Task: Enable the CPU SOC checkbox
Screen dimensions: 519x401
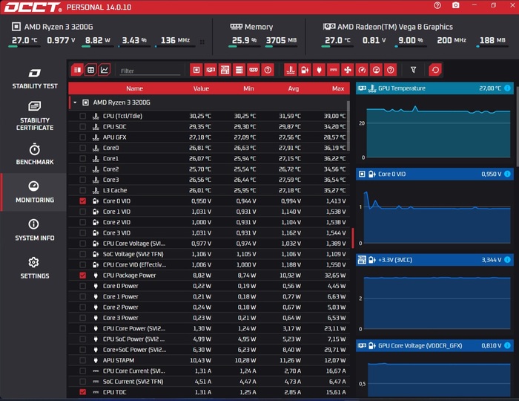Action: pyautogui.click(x=82, y=127)
